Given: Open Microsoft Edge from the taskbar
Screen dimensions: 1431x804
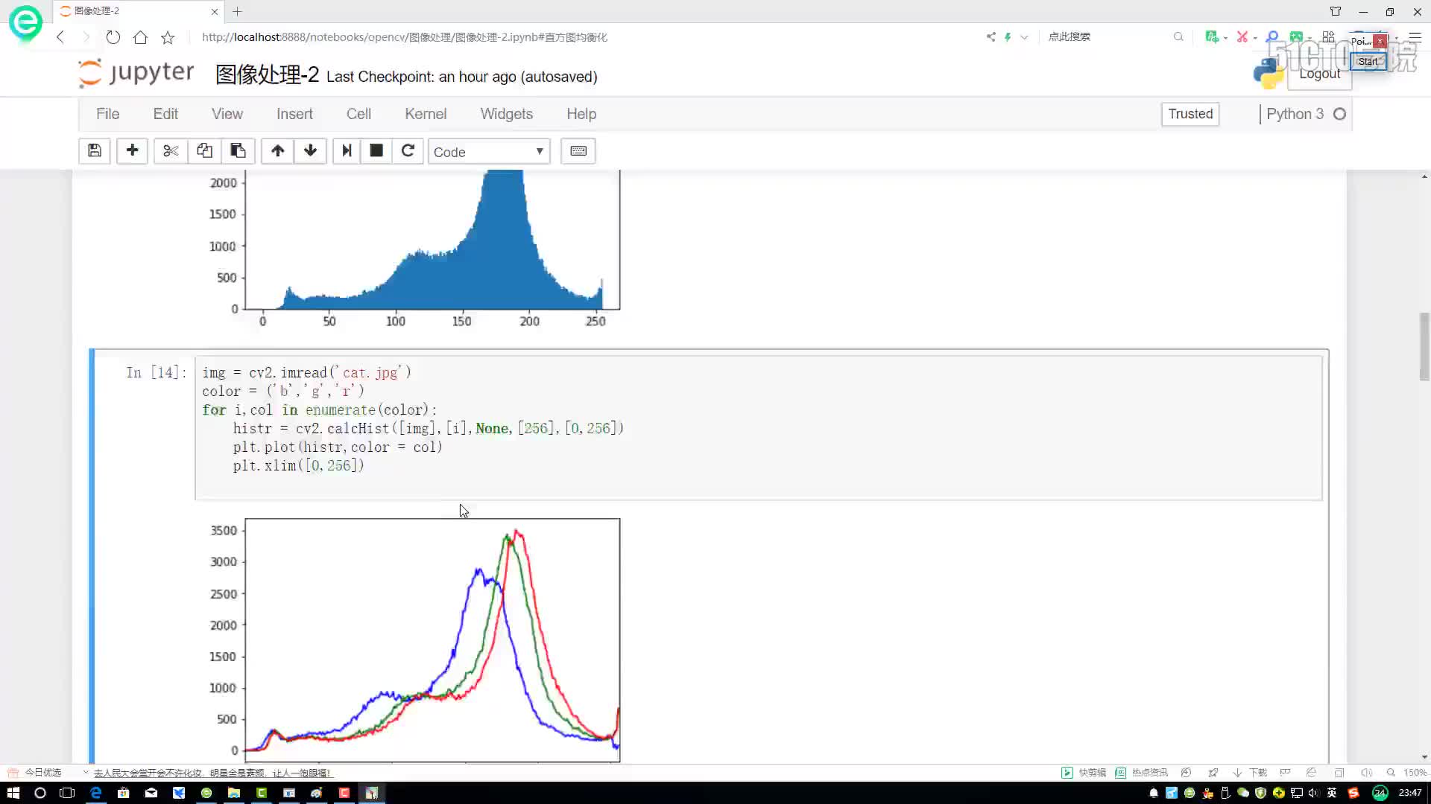Looking at the screenshot, I should click(x=95, y=793).
